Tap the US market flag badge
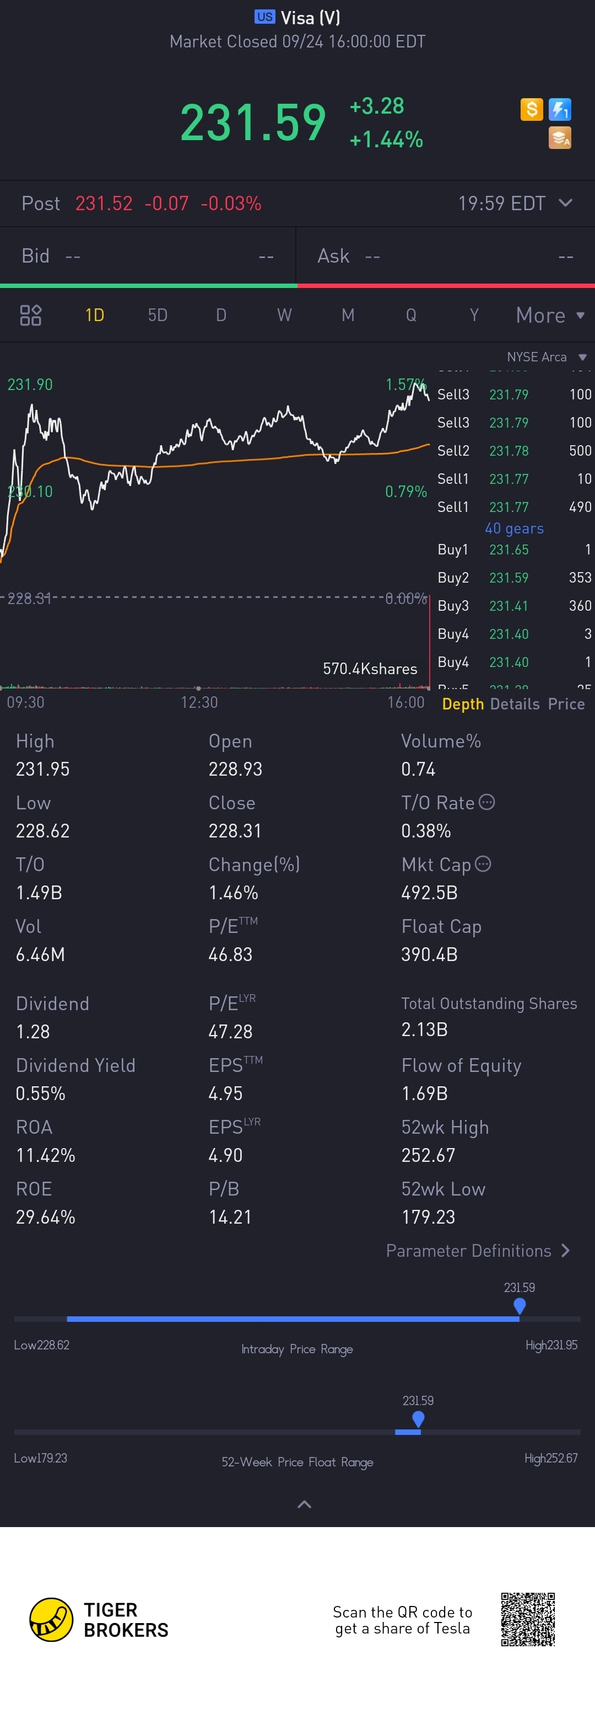The image size is (595, 1713). (x=264, y=17)
